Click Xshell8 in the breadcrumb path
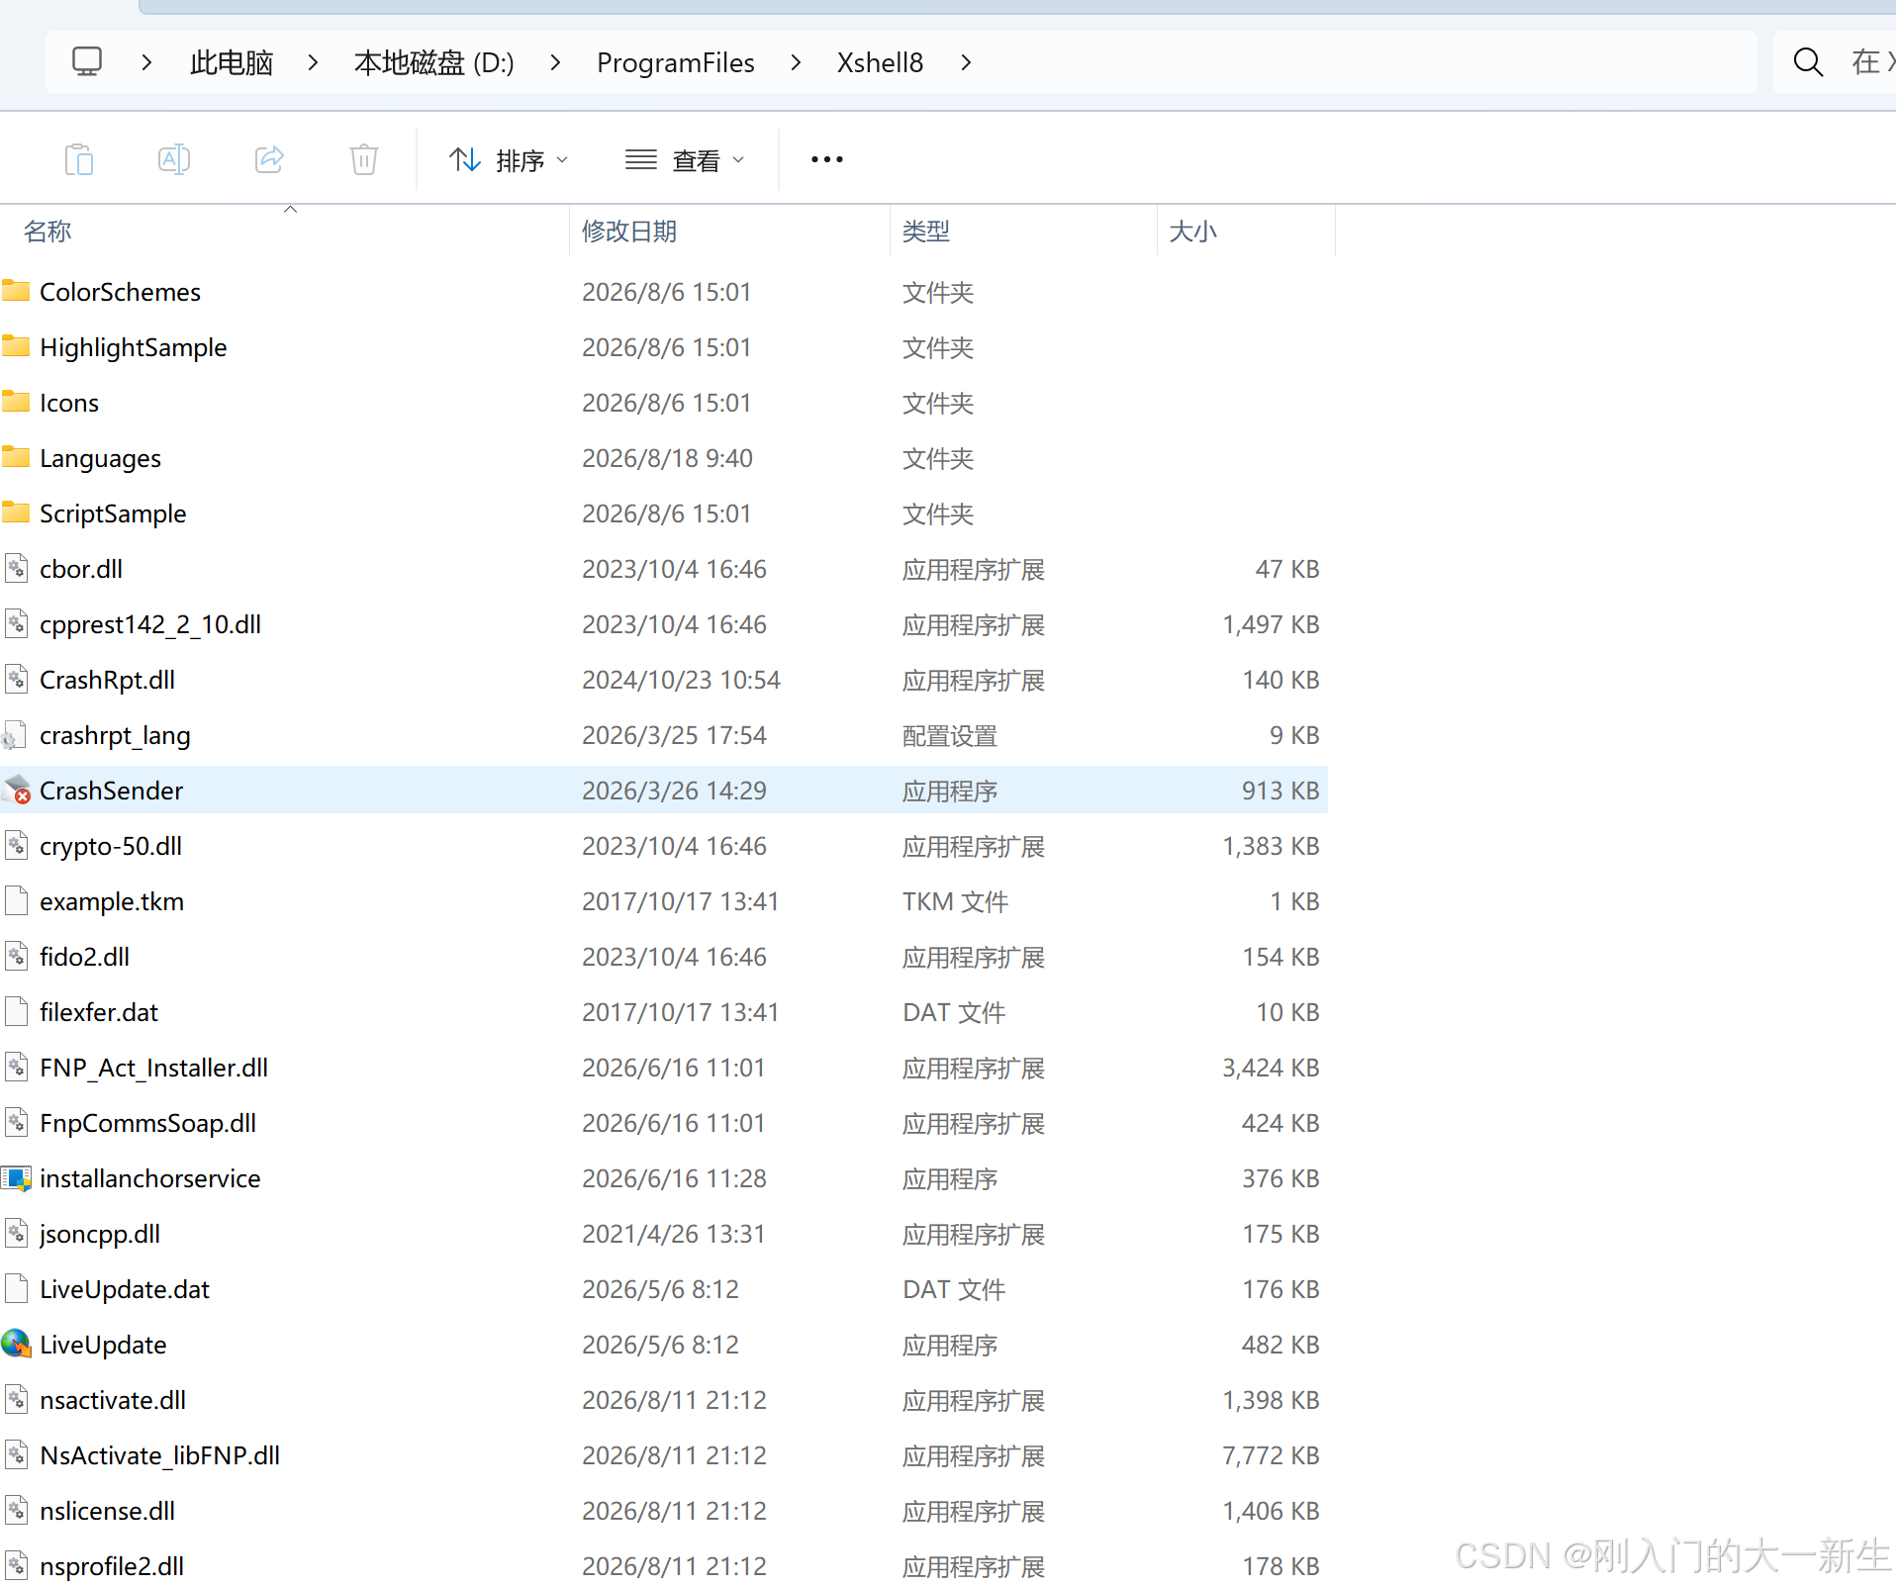This screenshot has width=1896, height=1587. (x=881, y=62)
